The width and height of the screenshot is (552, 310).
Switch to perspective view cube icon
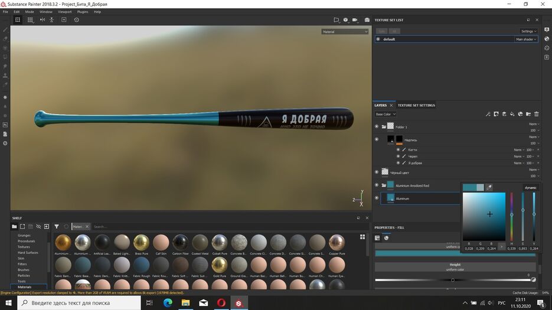[346, 20]
